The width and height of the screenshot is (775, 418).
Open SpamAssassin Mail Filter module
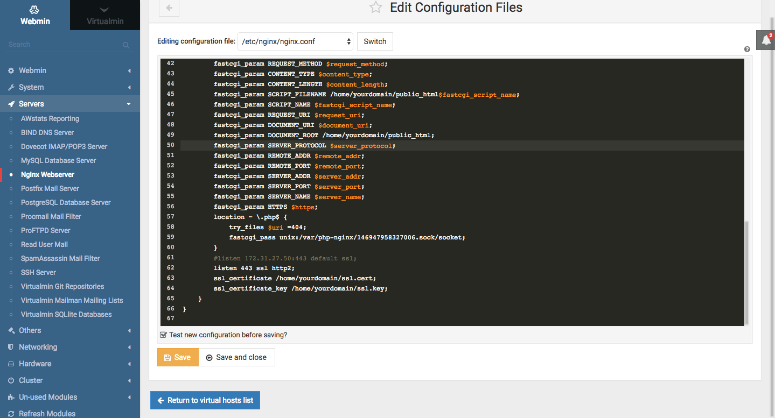click(x=60, y=258)
